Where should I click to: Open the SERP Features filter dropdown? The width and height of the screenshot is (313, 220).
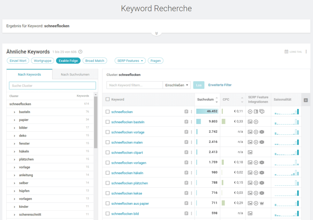[x=130, y=61]
